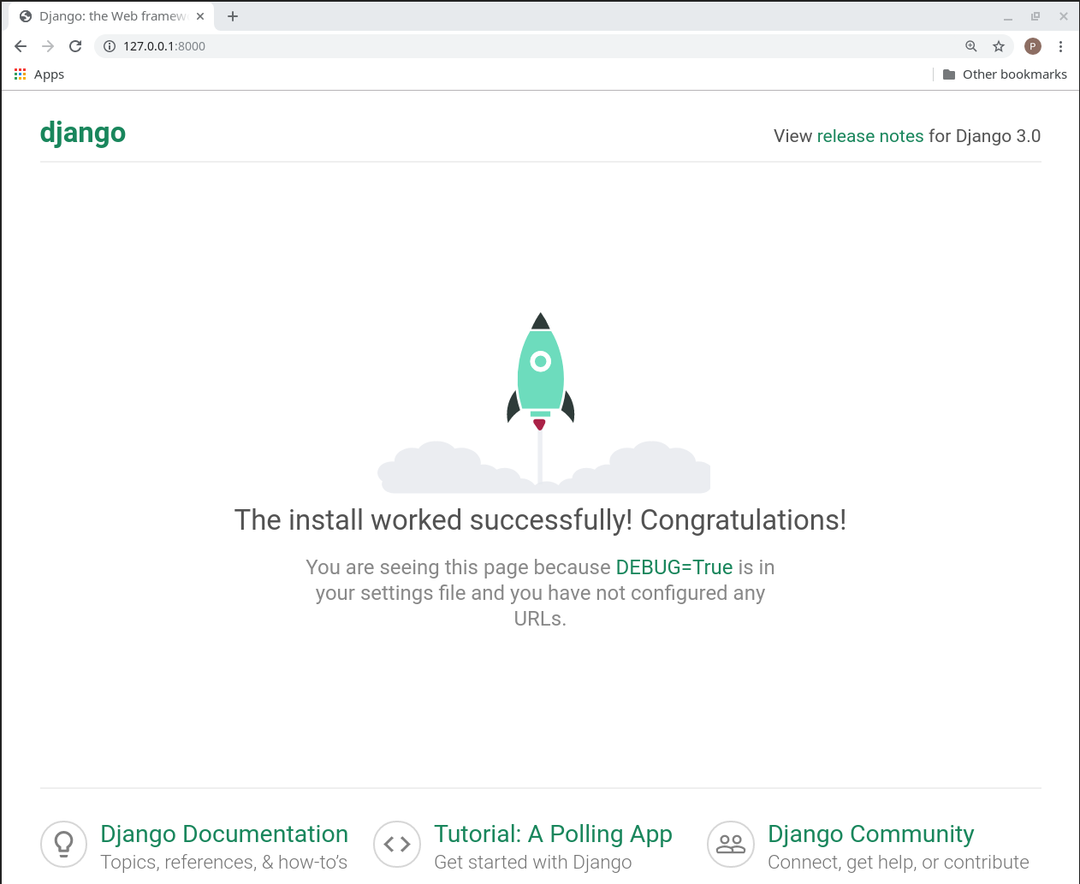Open the Apps grid shortcut

(x=39, y=74)
